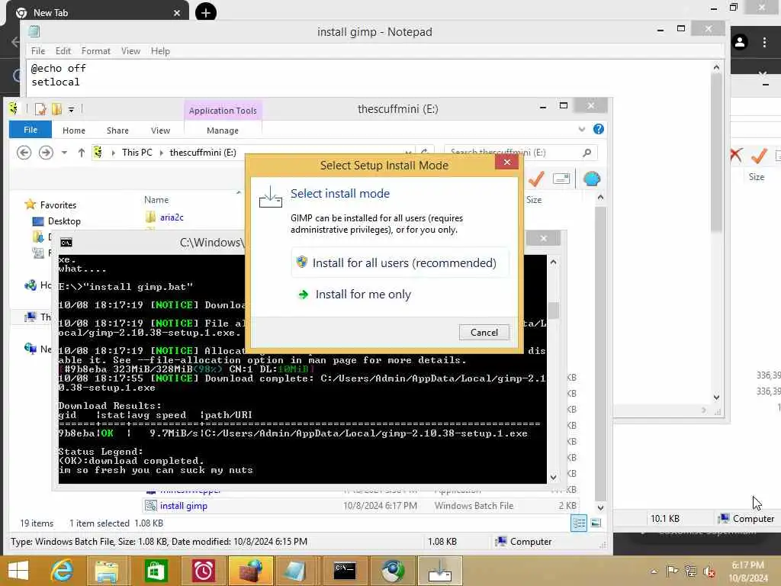The height and width of the screenshot is (586, 781).
Task: Switch Explorer to large icons view
Action: (596, 523)
